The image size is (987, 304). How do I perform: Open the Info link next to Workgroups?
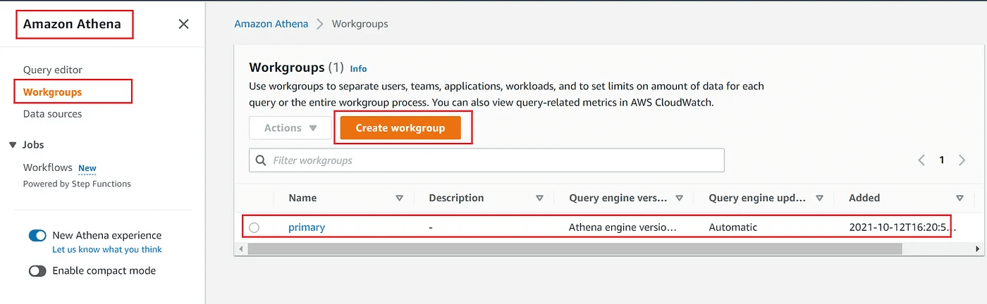[359, 69]
